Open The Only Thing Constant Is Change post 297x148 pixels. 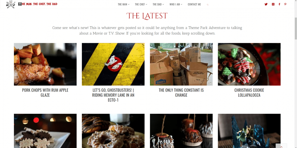(x=181, y=93)
